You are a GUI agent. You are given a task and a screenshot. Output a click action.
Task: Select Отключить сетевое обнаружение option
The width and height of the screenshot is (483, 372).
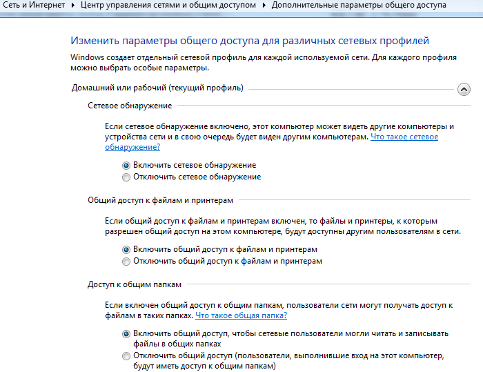[126, 177]
